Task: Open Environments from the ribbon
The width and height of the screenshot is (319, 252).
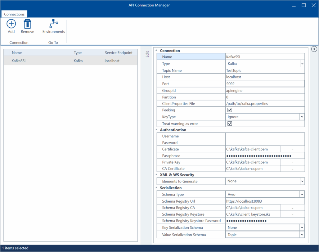Action: (53, 24)
